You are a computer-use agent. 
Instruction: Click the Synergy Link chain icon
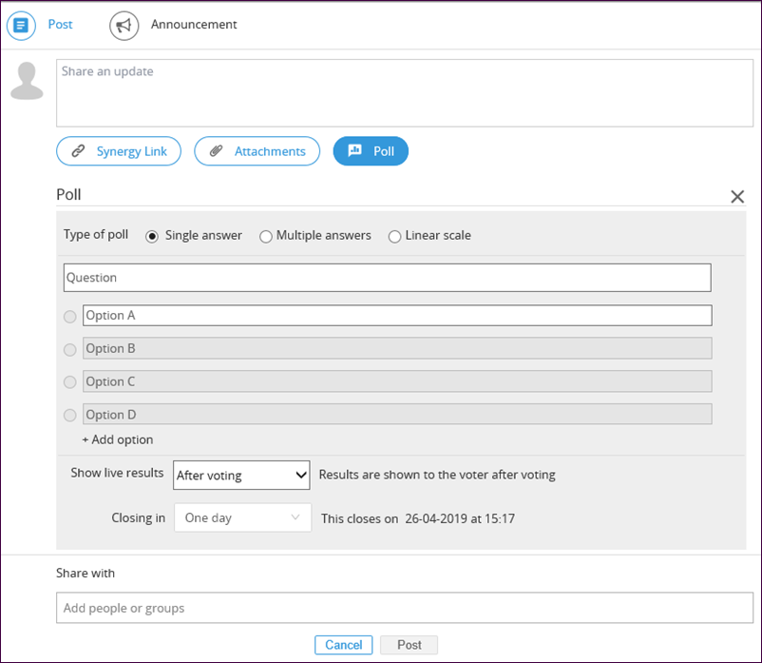(x=78, y=151)
